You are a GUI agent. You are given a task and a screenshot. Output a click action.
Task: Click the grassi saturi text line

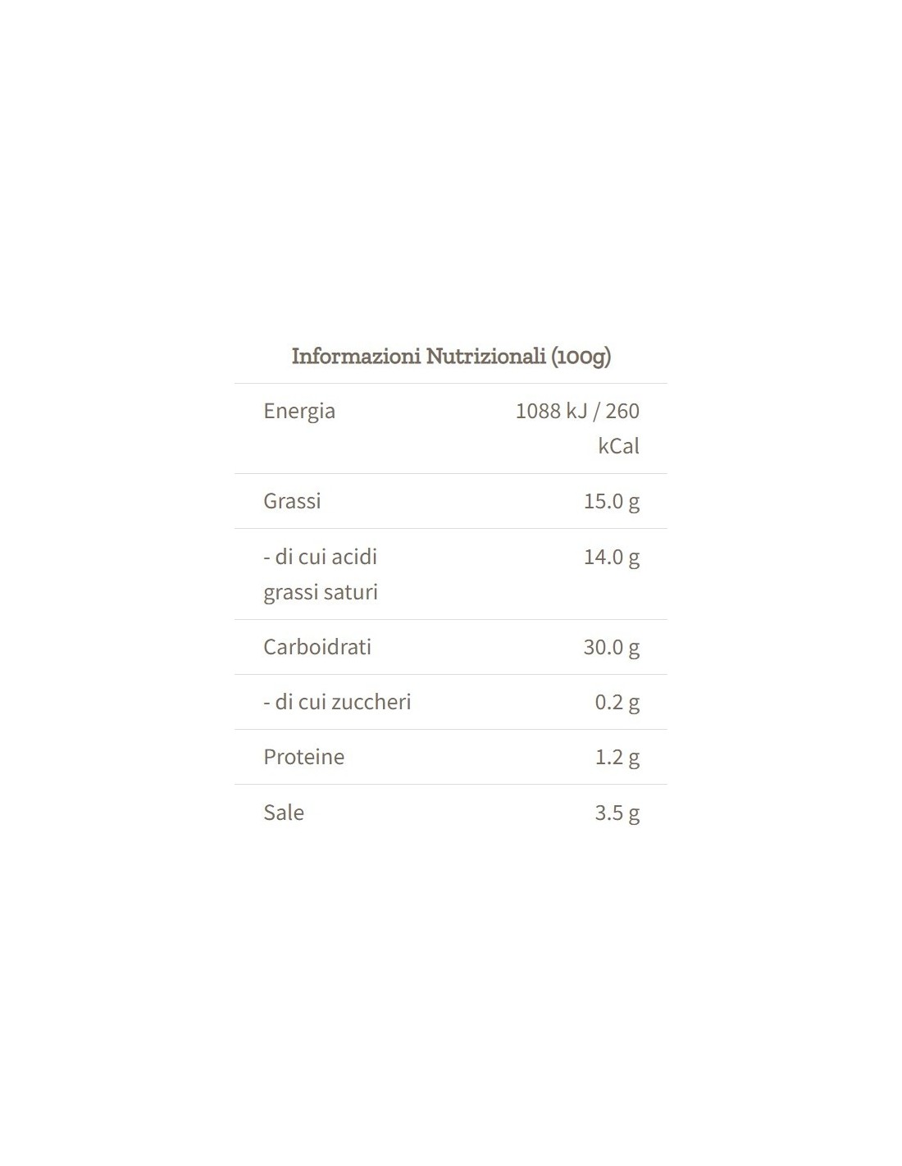(x=321, y=592)
